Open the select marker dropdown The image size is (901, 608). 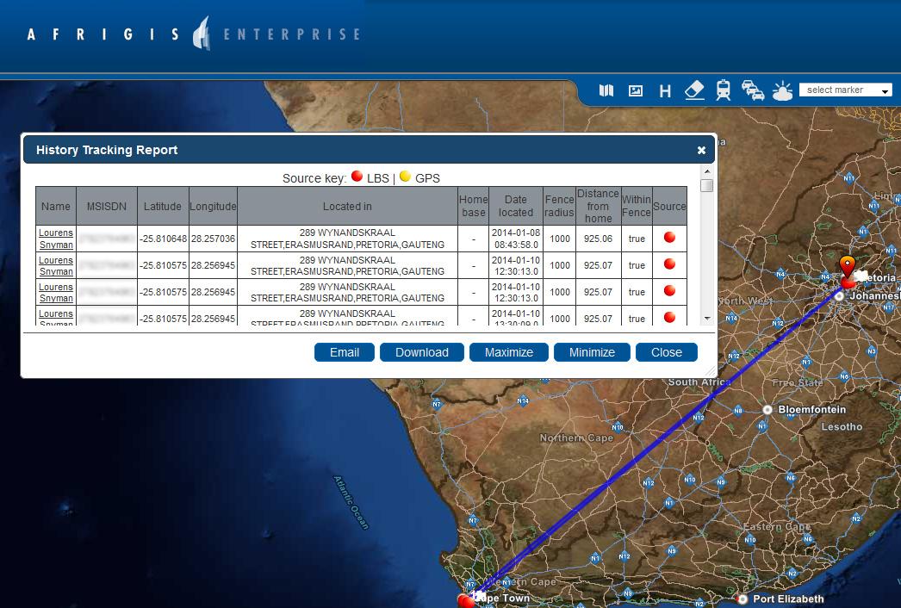(x=846, y=90)
